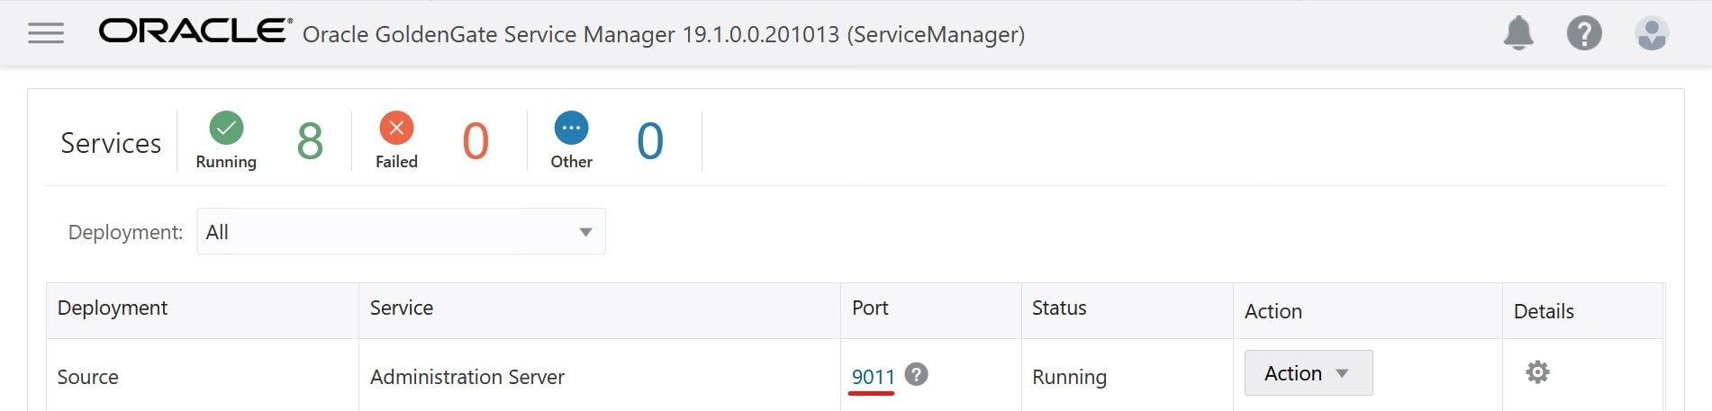Screen dimensions: 1712x411
Task: Click help icon next to port 9011
Action: click(x=916, y=374)
